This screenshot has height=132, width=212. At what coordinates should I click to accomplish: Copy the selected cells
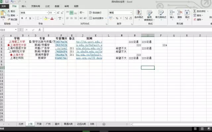click(11, 15)
